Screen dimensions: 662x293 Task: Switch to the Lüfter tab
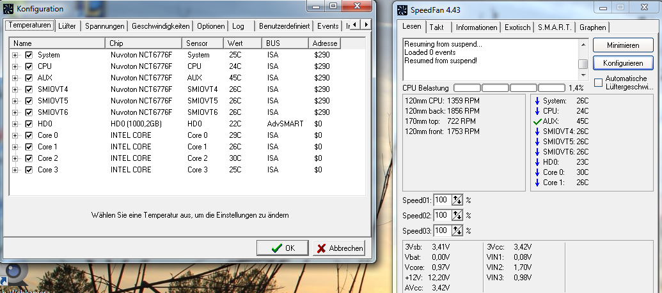point(67,26)
